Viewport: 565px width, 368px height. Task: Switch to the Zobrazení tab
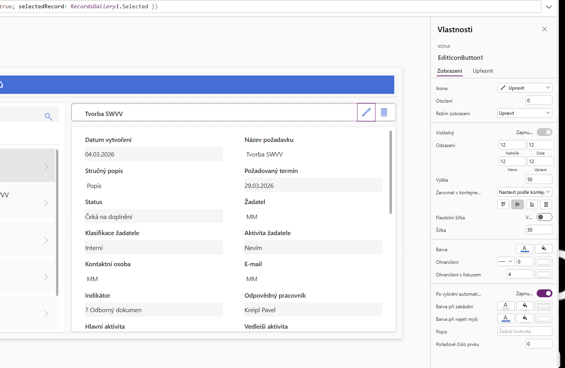click(x=450, y=71)
